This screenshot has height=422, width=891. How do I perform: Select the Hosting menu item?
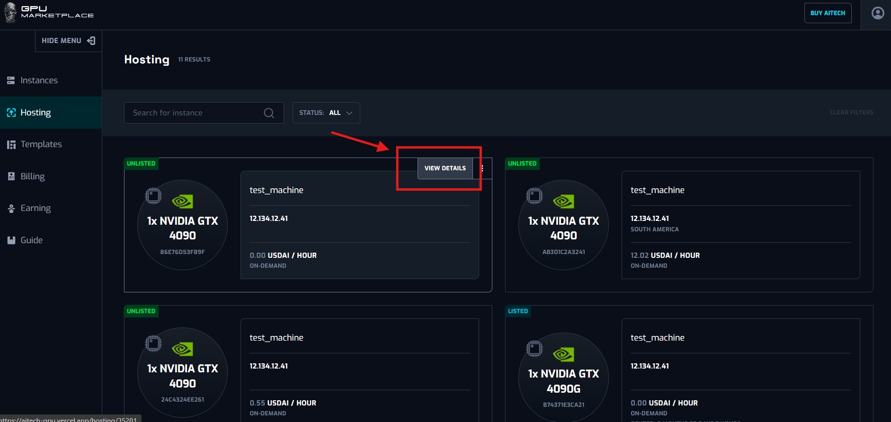click(36, 113)
